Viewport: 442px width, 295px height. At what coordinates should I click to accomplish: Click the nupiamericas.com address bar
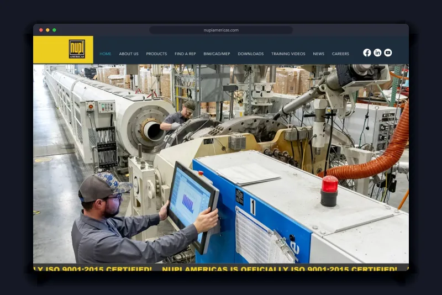coord(221,30)
